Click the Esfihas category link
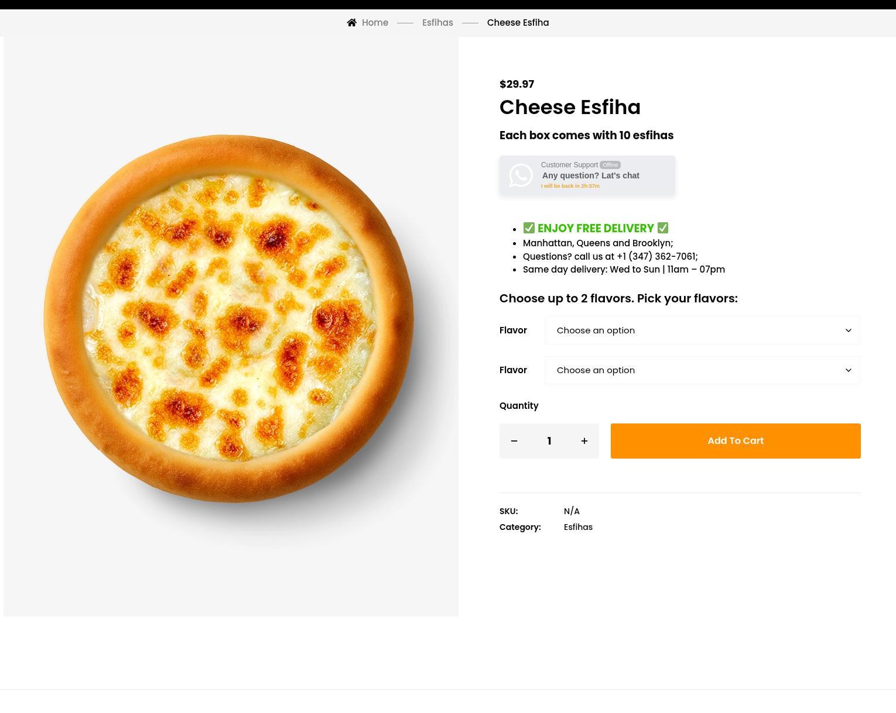 (x=578, y=527)
